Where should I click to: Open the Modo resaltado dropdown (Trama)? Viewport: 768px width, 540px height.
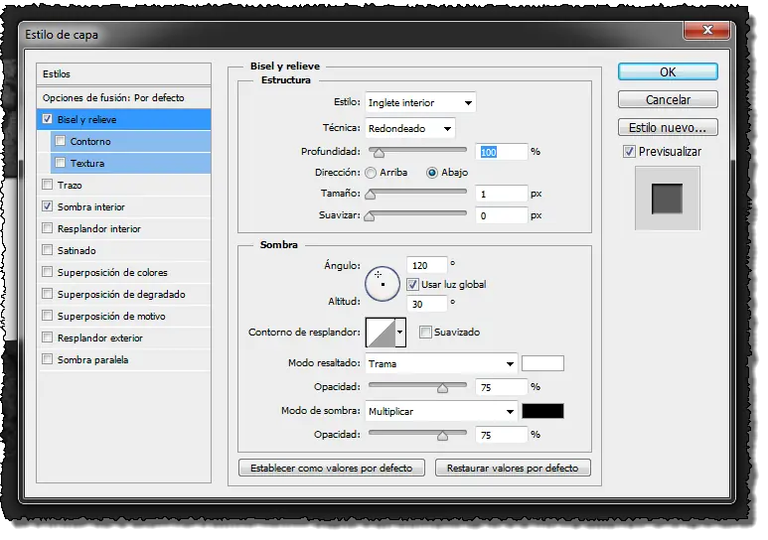[441, 363]
